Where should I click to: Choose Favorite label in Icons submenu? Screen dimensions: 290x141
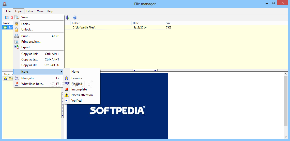click(77, 78)
